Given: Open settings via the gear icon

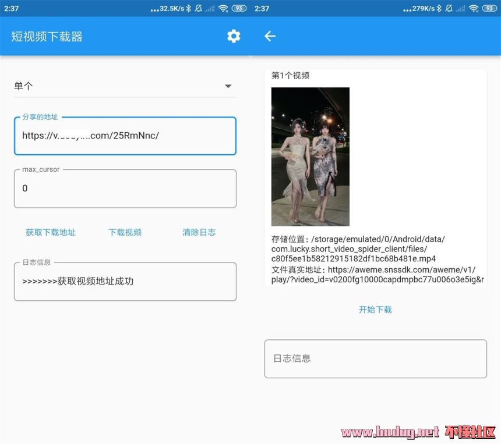Looking at the screenshot, I should tap(234, 36).
